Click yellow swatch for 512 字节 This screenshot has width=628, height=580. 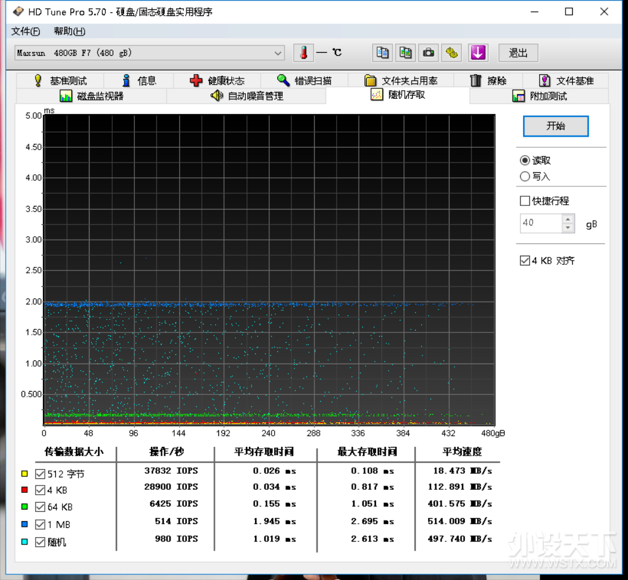coord(25,474)
